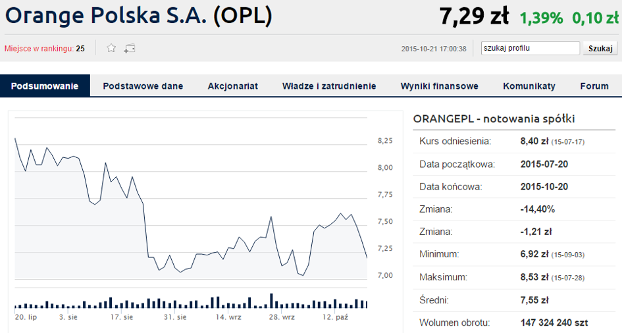This screenshot has width=622, height=333.
Task: Click chart line near 31. sie
Action: [175, 269]
